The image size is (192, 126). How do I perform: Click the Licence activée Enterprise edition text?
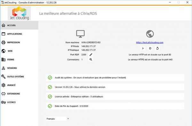pyautogui.click(x=79, y=97)
